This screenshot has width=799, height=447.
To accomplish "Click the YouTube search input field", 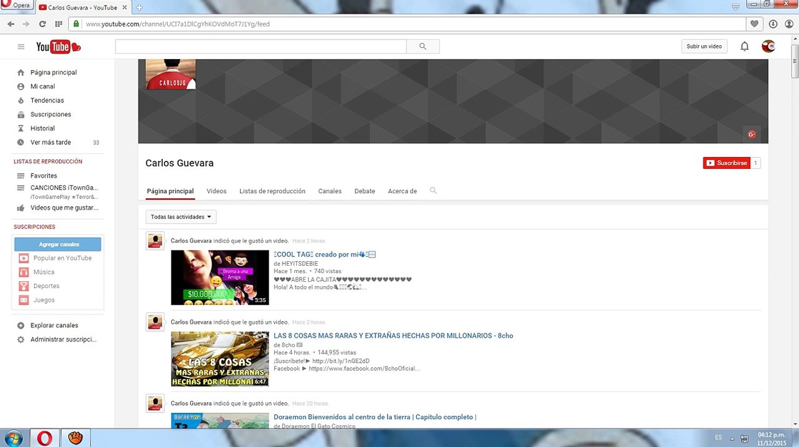I will pos(261,47).
